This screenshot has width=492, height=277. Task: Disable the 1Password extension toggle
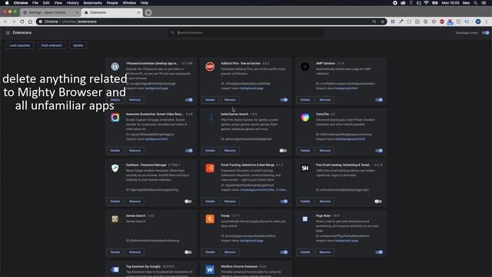pos(189,100)
